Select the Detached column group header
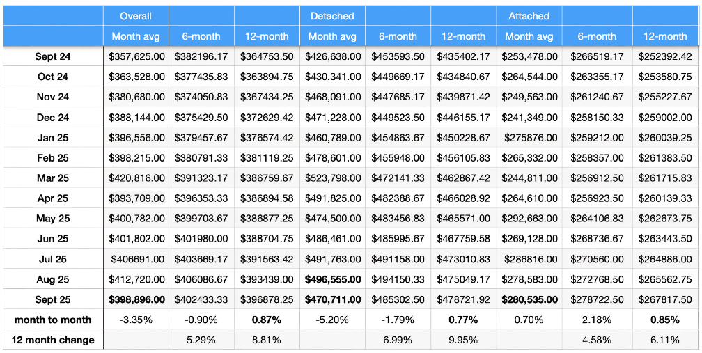 [x=332, y=16]
